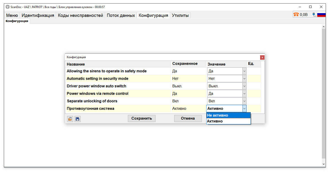This screenshot has height=174, width=330.
Task: Click the ScanDoc app icon in title bar
Action: (7, 7)
